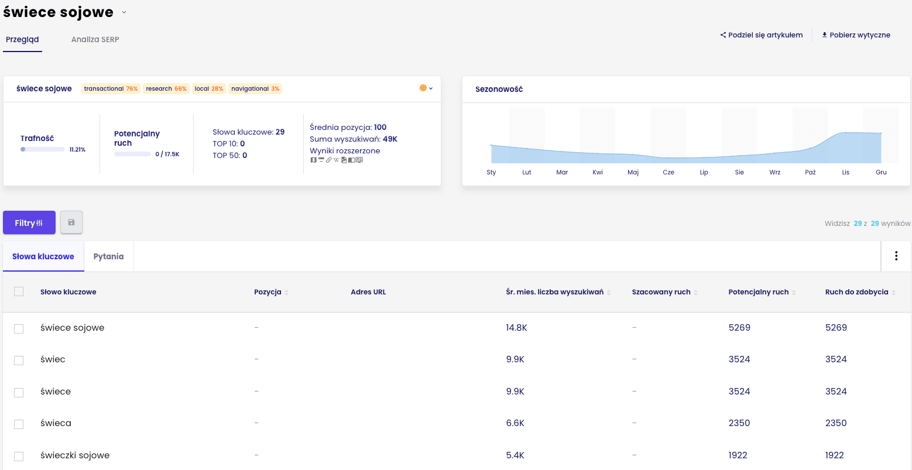Click the Widzisz 29 z 29 wyników text
Image resolution: width=912 pixels, height=470 pixels.
coord(868,224)
